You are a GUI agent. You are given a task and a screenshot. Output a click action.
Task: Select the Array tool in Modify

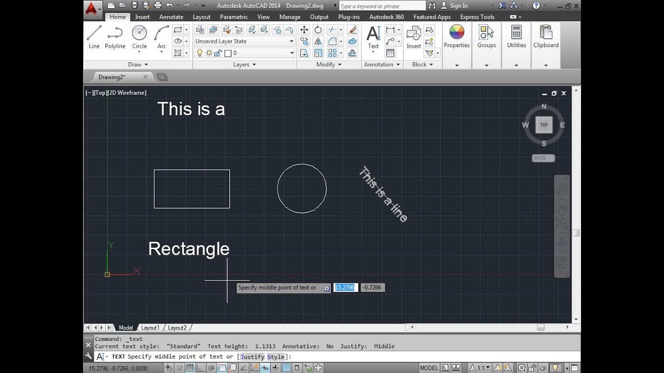pyautogui.click(x=332, y=53)
